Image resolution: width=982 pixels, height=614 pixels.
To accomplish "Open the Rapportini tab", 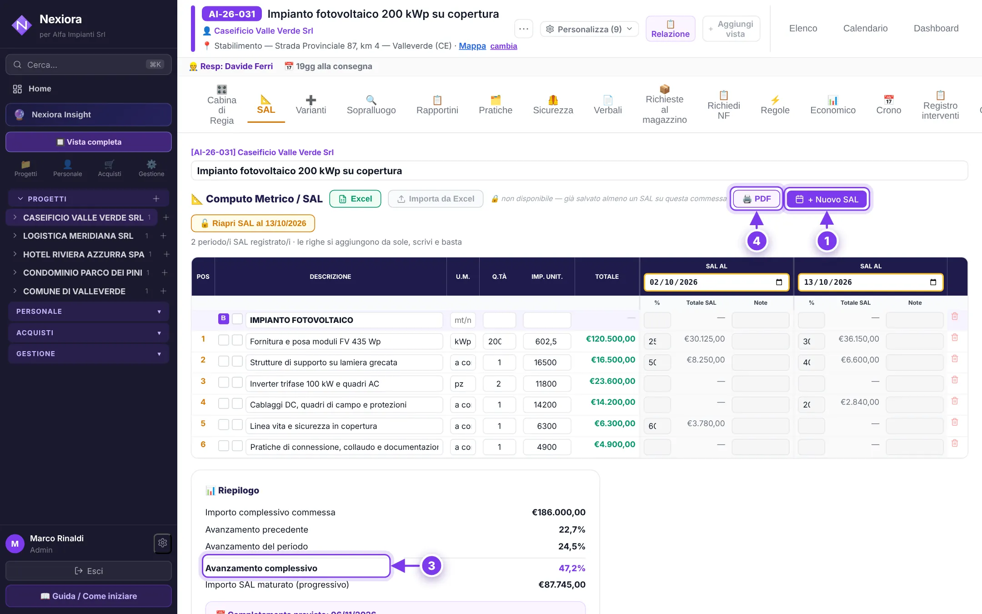I will [437, 105].
